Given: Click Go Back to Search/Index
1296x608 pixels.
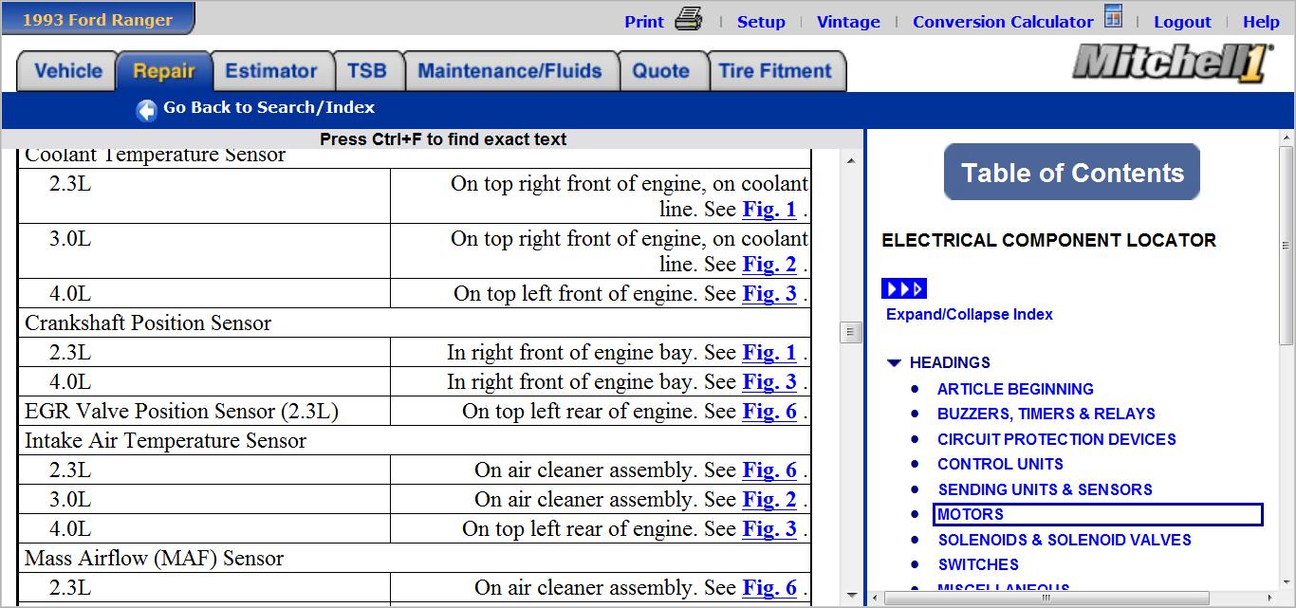Looking at the screenshot, I should point(268,108).
